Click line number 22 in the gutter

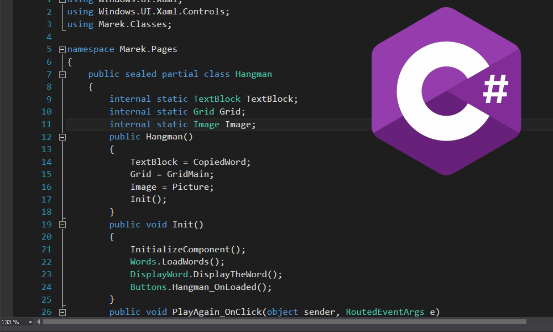(x=46, y=262)
